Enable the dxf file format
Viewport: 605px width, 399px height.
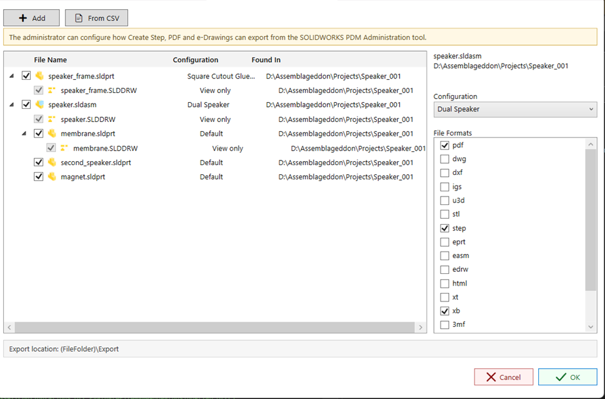(x=444, y=173)
